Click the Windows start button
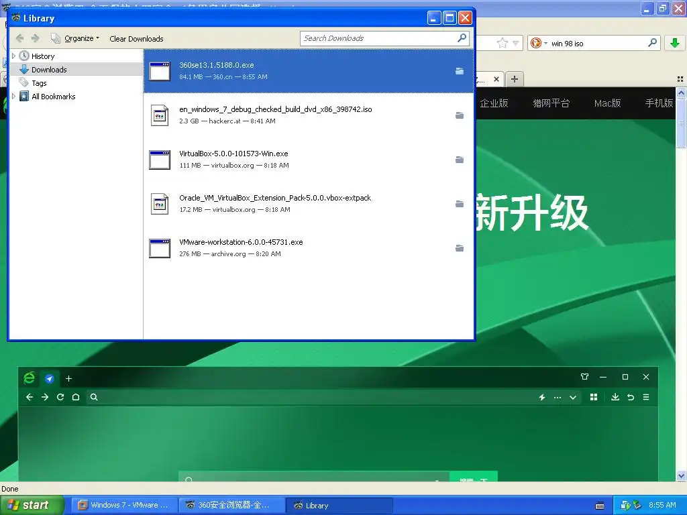This screenshot has width=687, height=515. click(x=32, y=505)
